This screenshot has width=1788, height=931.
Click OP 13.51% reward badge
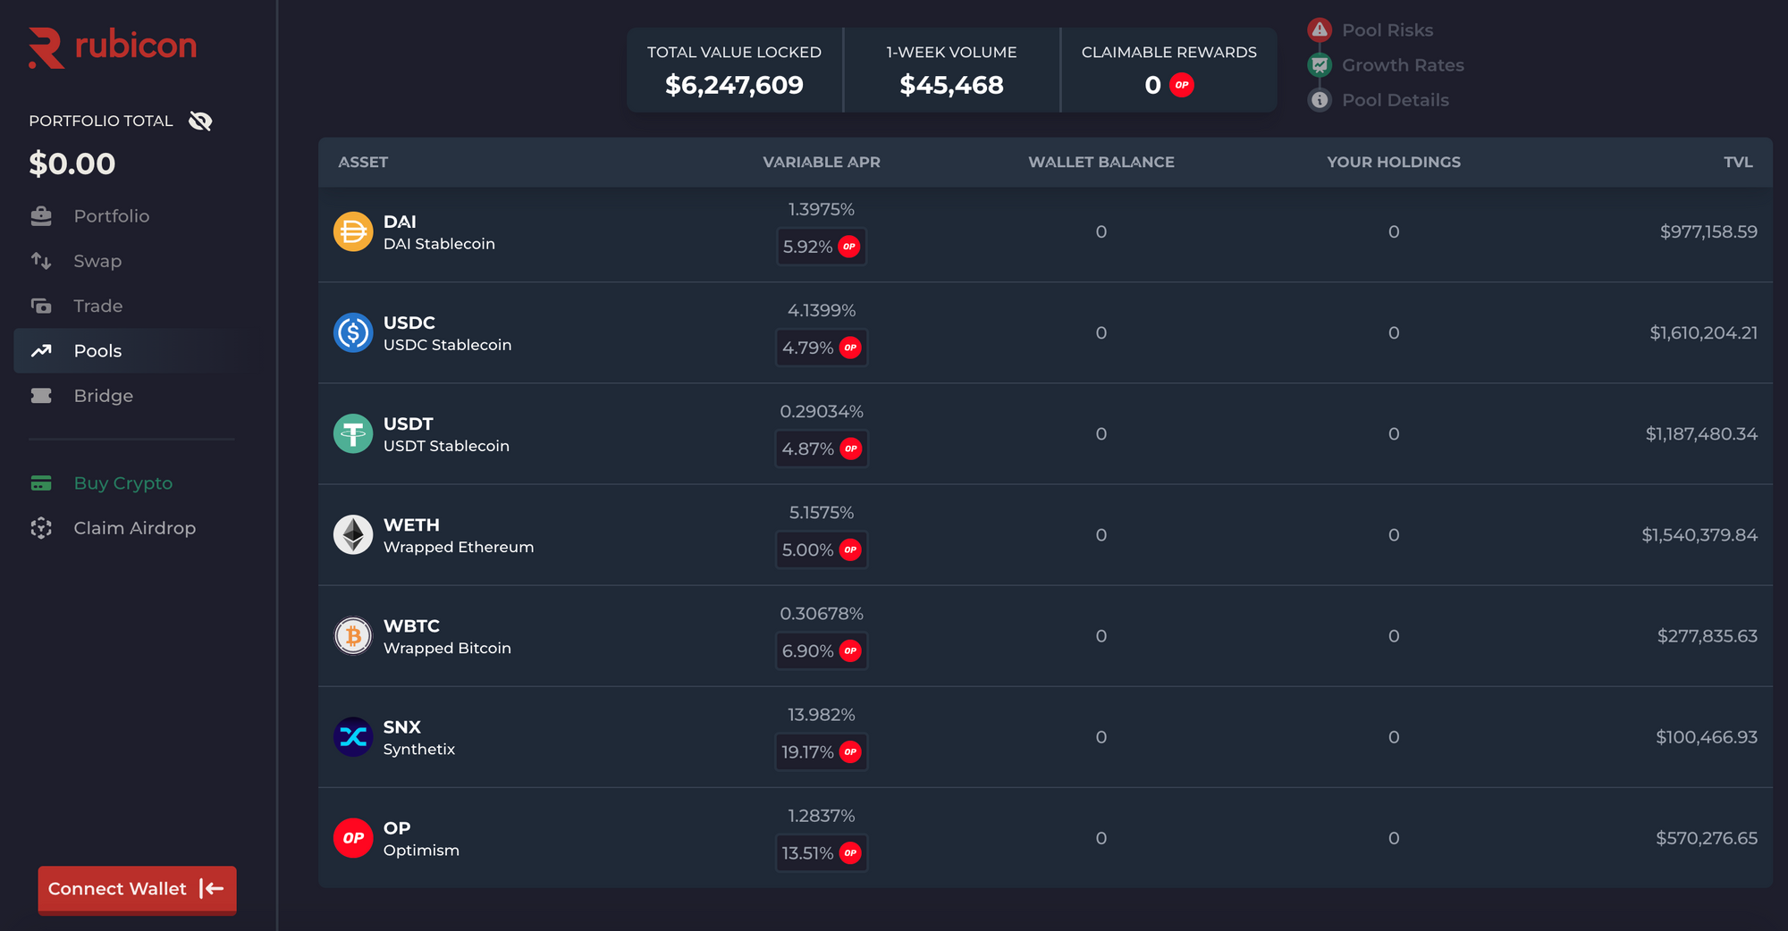tap(822, 852)
